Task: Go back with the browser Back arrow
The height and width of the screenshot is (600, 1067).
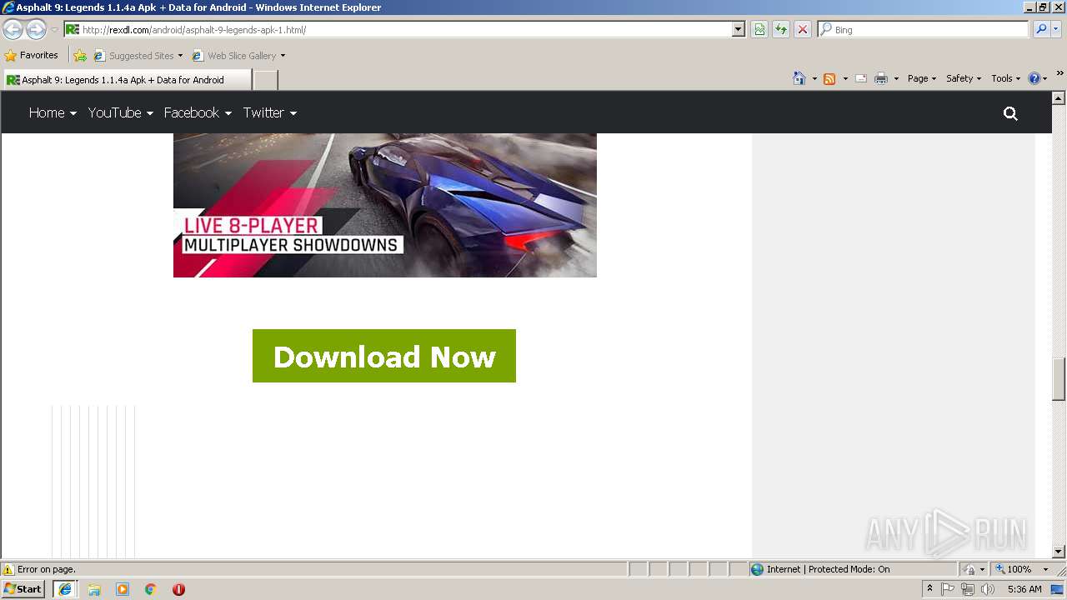Action: tap(13, 29)
